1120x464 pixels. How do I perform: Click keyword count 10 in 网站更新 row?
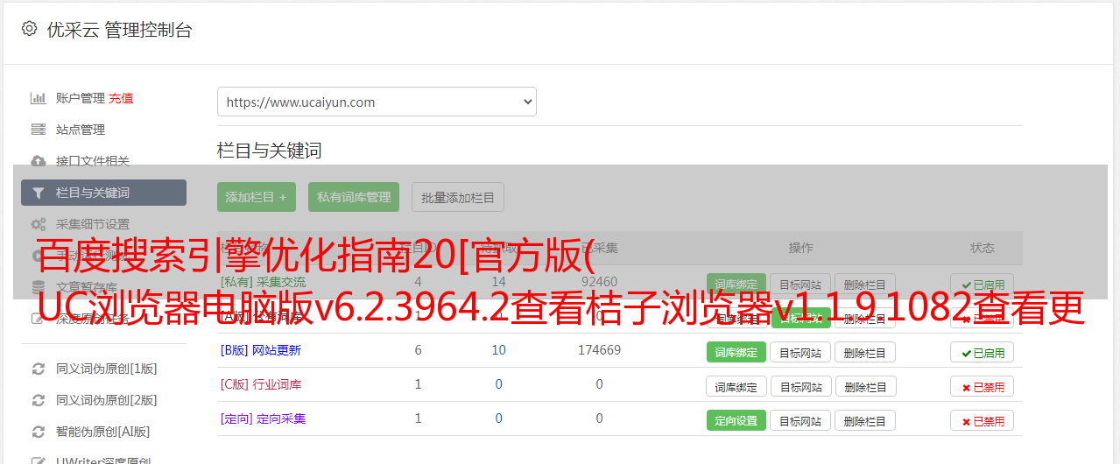499,350
